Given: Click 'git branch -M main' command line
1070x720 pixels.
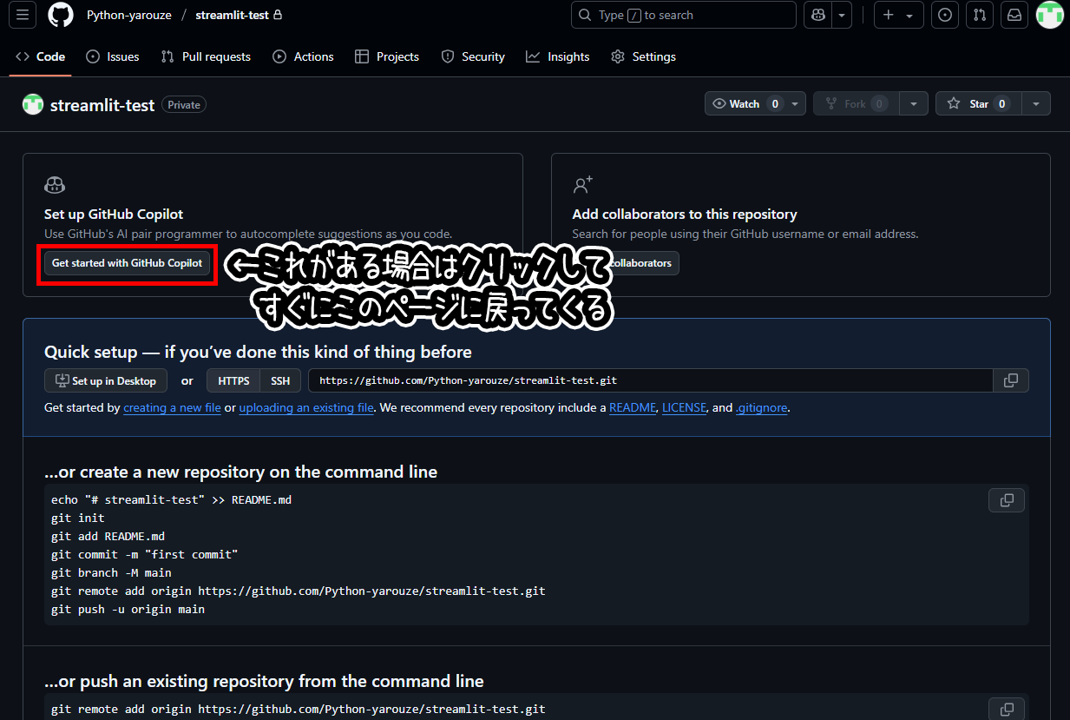Looking at the screenshot, I should coord(111,572).
